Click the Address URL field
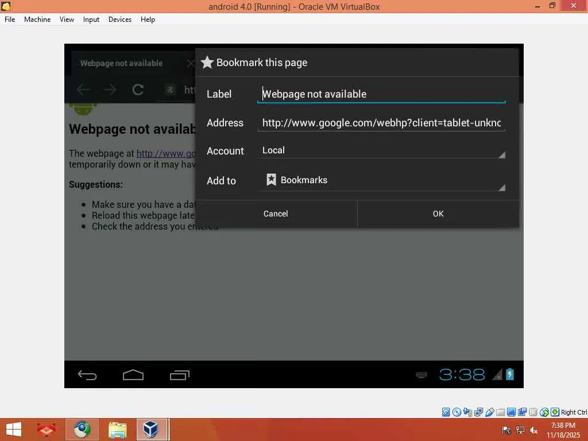 [381, 123]
